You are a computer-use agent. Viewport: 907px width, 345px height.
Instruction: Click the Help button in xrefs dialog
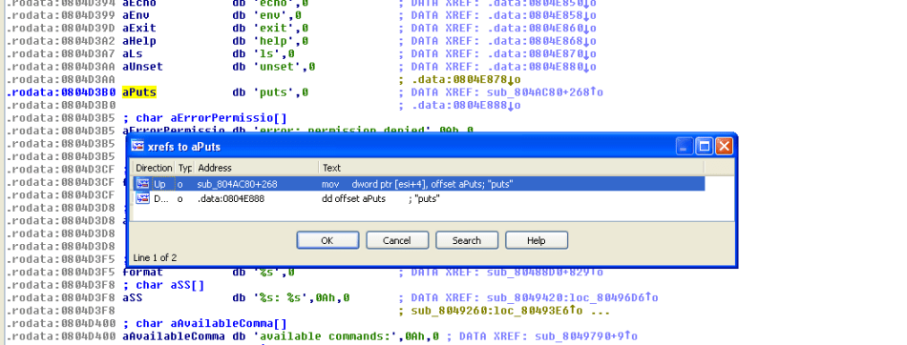click(537, 240)
